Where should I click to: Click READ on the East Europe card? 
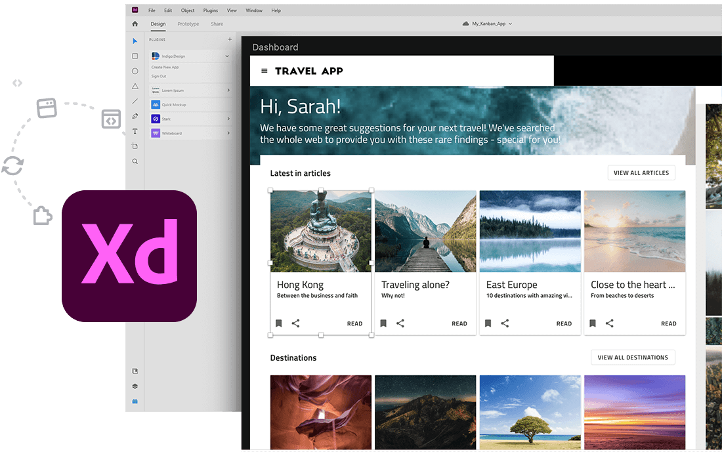pyautogui.click(x=564, y=323)
